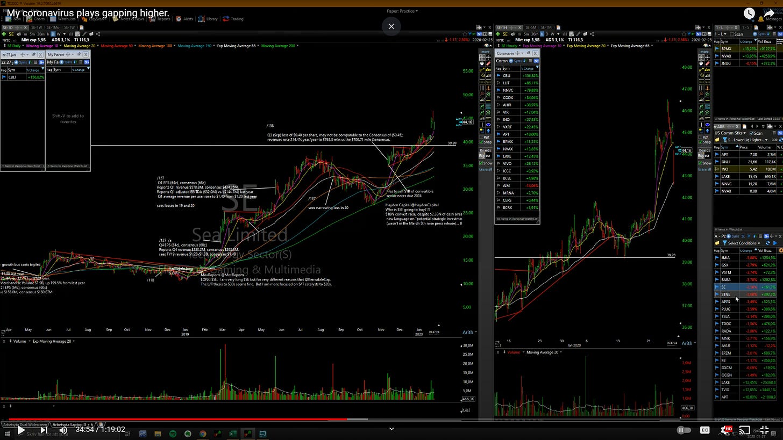Viewport: 783px width, 440px height.
Task: Click 'Erase all' under right drawing toolbar
Action: click(704, 169)
